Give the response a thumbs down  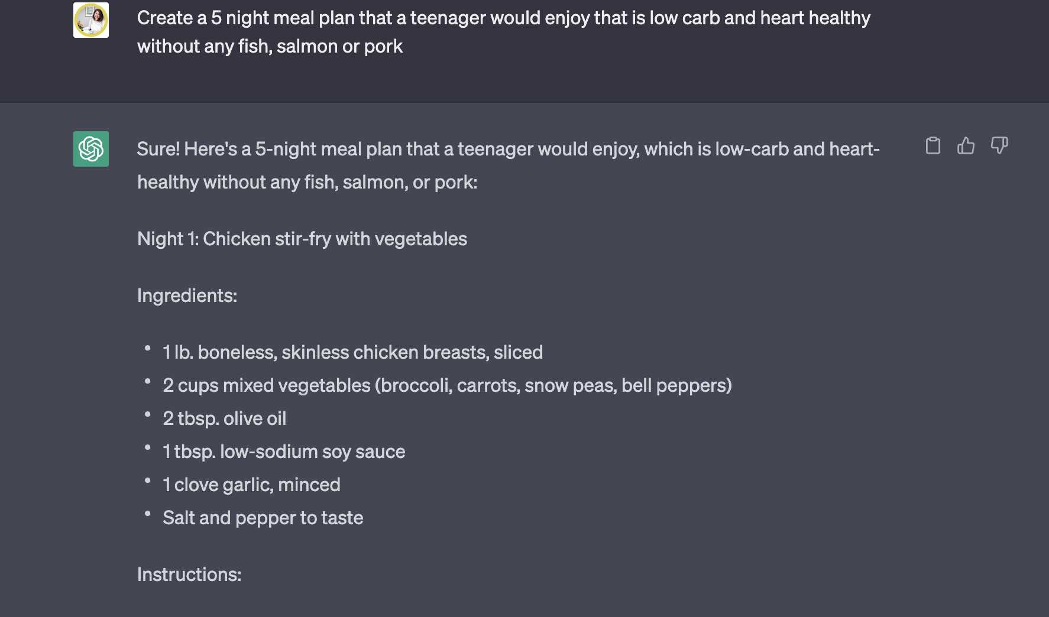click(x=999, y=145)
